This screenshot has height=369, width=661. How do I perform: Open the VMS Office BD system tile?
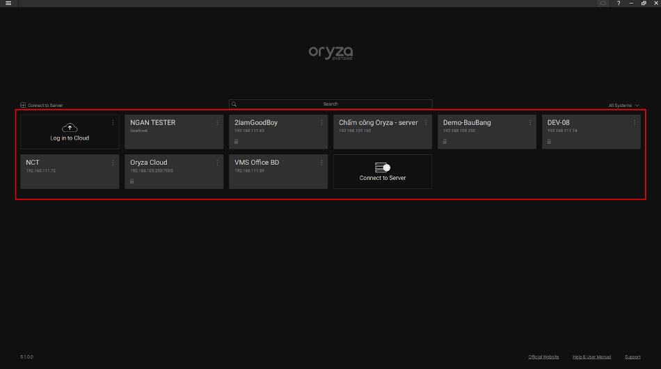[278, 172]
